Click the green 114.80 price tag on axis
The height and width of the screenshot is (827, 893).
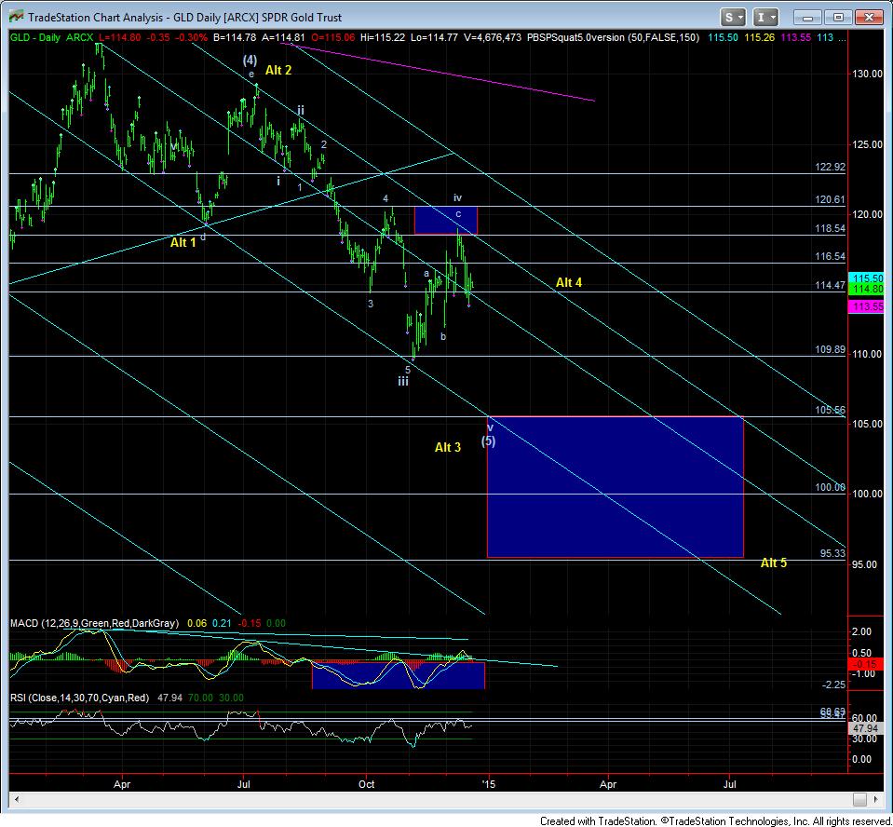point(866,289)
